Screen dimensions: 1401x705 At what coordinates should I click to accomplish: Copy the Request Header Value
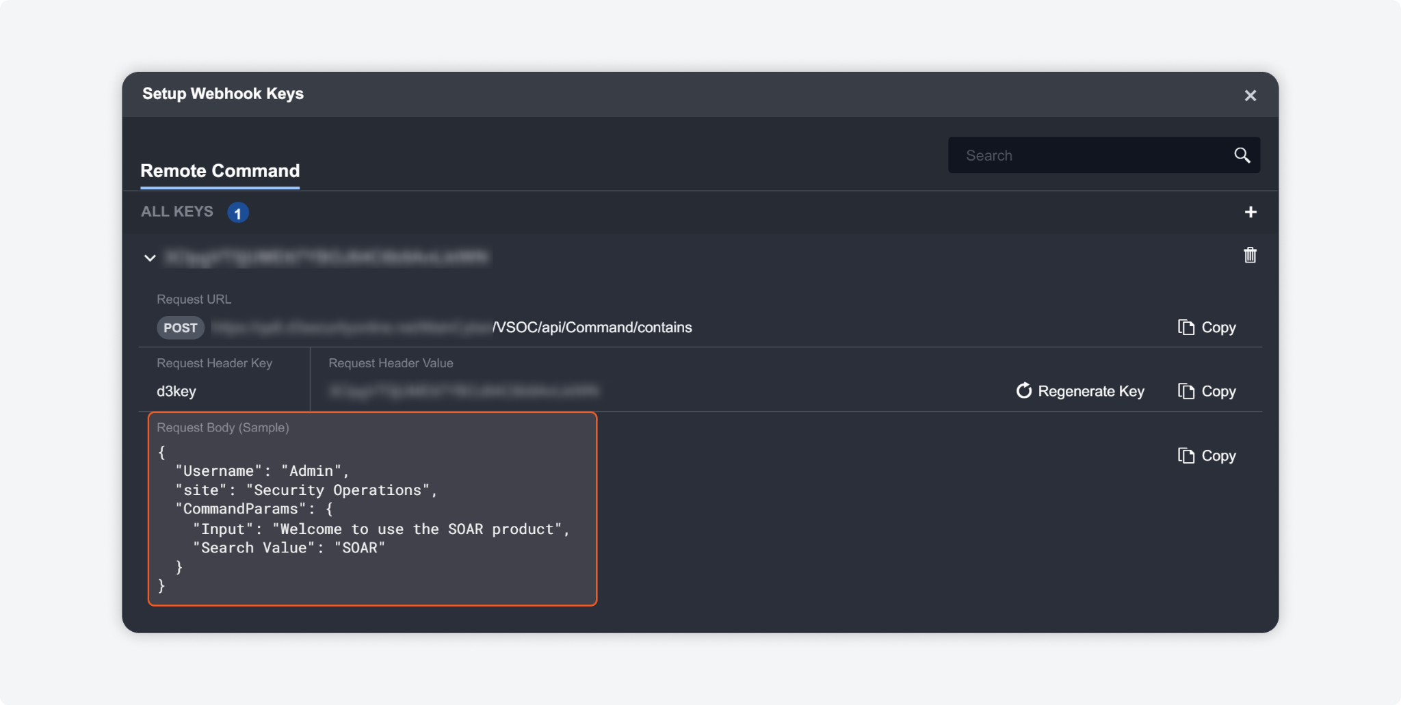pos(1207,391)
